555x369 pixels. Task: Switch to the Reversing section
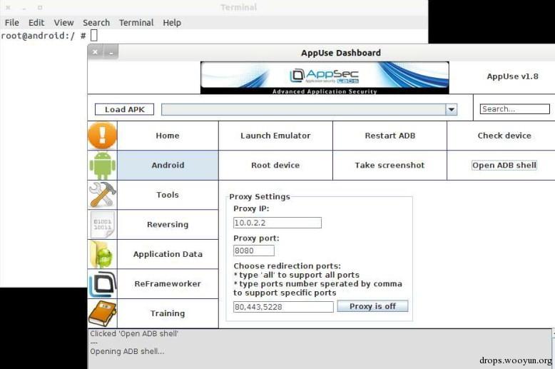tap(168, 225)
